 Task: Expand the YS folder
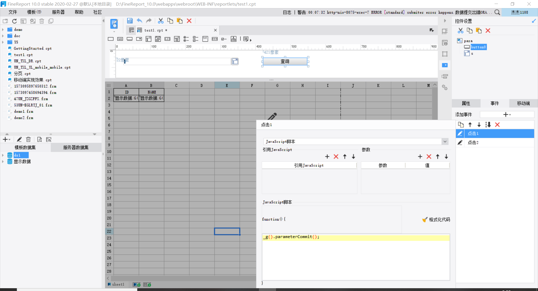3,42
